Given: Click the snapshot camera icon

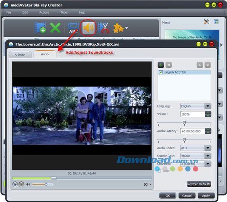Looking at the screenshot, I should tap(146, 184).
